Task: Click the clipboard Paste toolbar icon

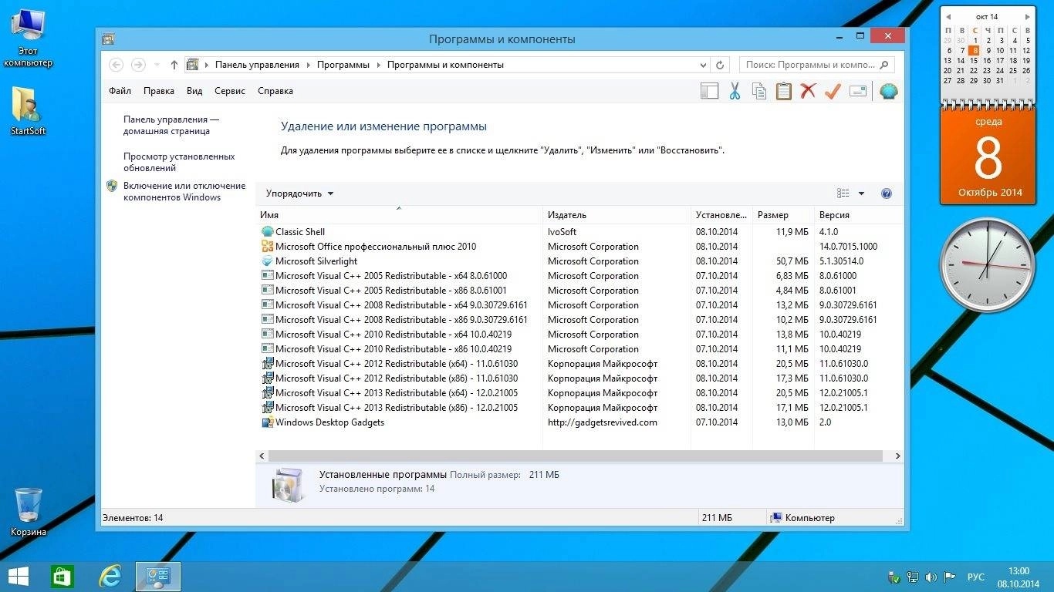Action: tap(784, 91)
